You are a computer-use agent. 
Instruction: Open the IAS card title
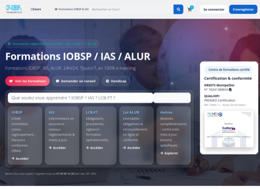(52, 112)
